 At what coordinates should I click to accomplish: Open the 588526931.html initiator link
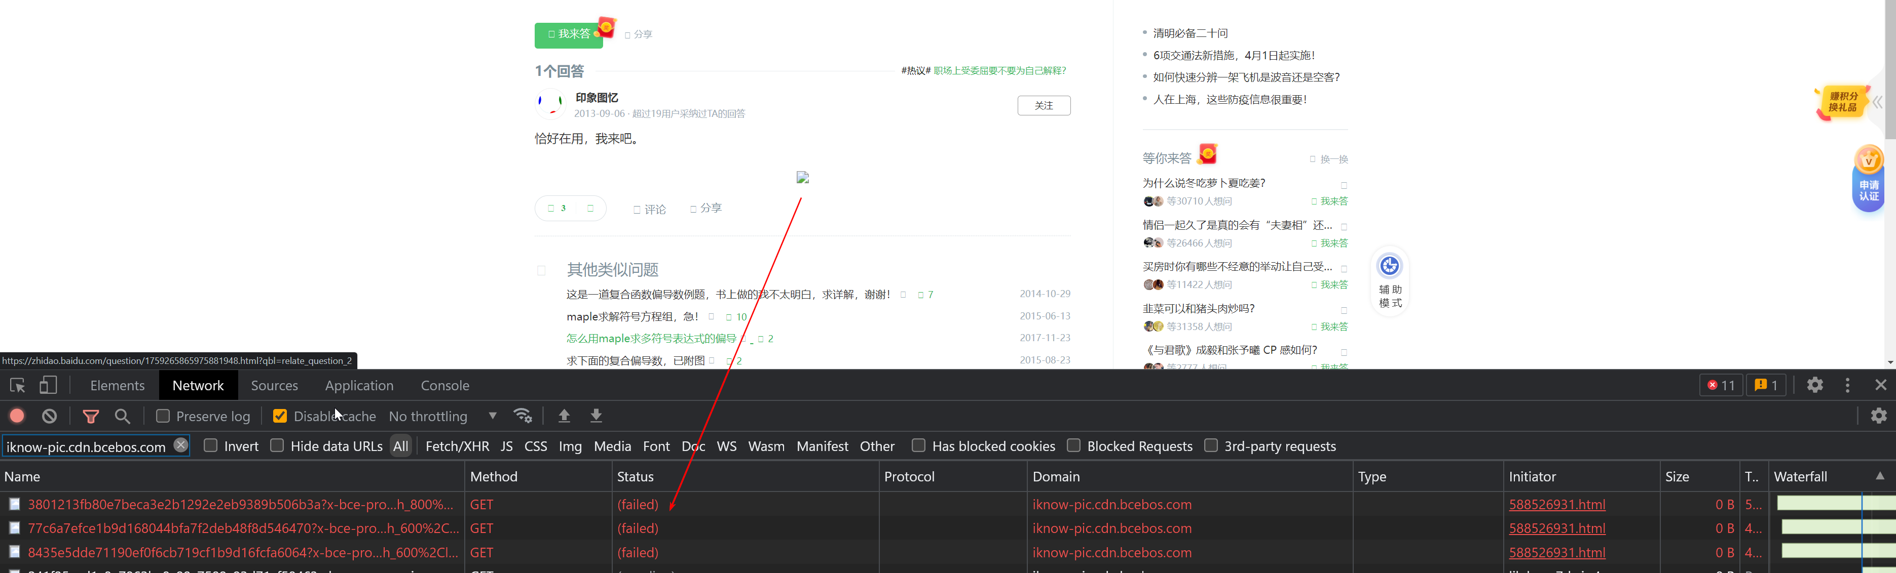(1557, 504)
